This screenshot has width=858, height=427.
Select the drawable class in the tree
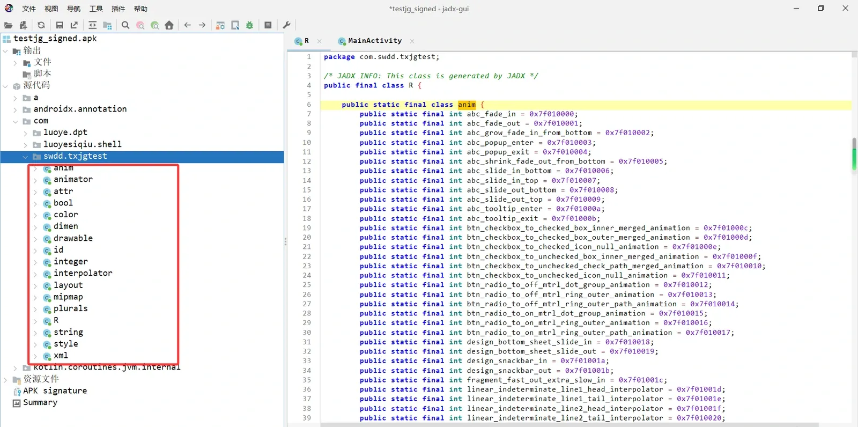pos(73,238)
